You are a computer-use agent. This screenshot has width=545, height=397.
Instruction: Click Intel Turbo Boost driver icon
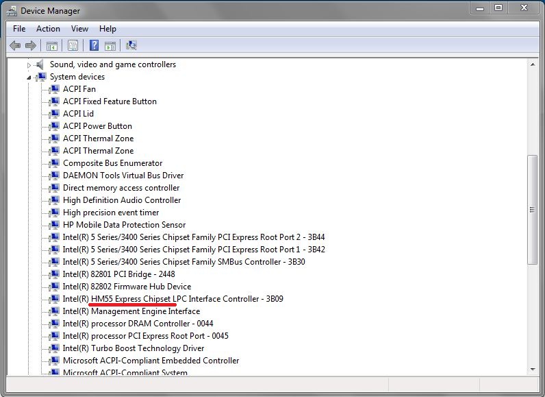tap(54, 348)
